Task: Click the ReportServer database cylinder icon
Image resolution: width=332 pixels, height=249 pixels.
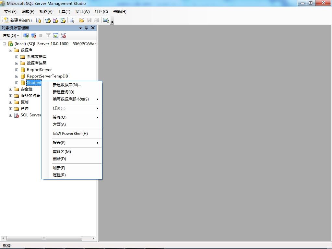Action: 23,70
